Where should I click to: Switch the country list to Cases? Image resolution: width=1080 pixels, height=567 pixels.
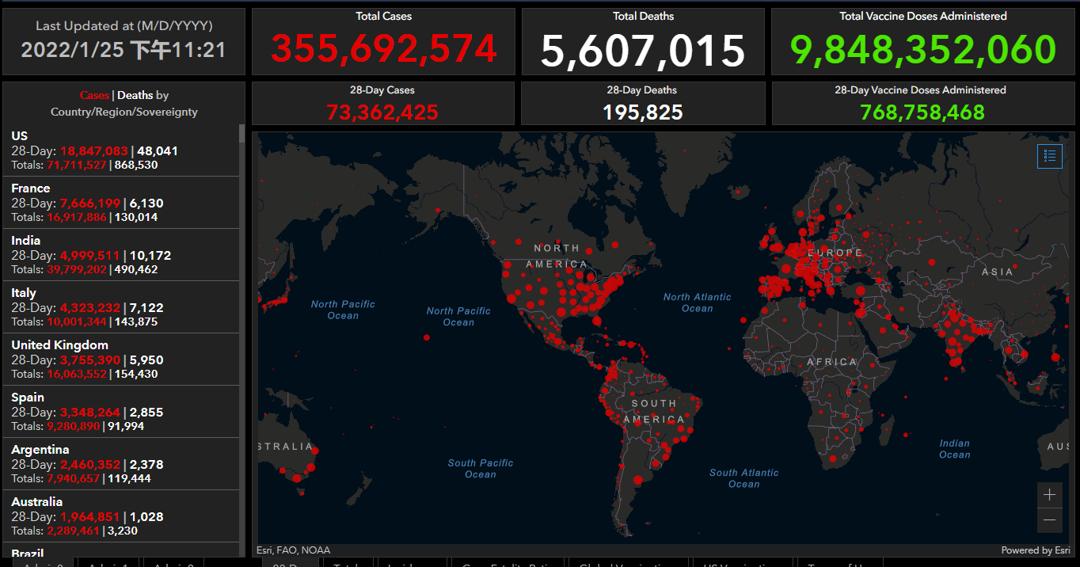coord(95,95)
